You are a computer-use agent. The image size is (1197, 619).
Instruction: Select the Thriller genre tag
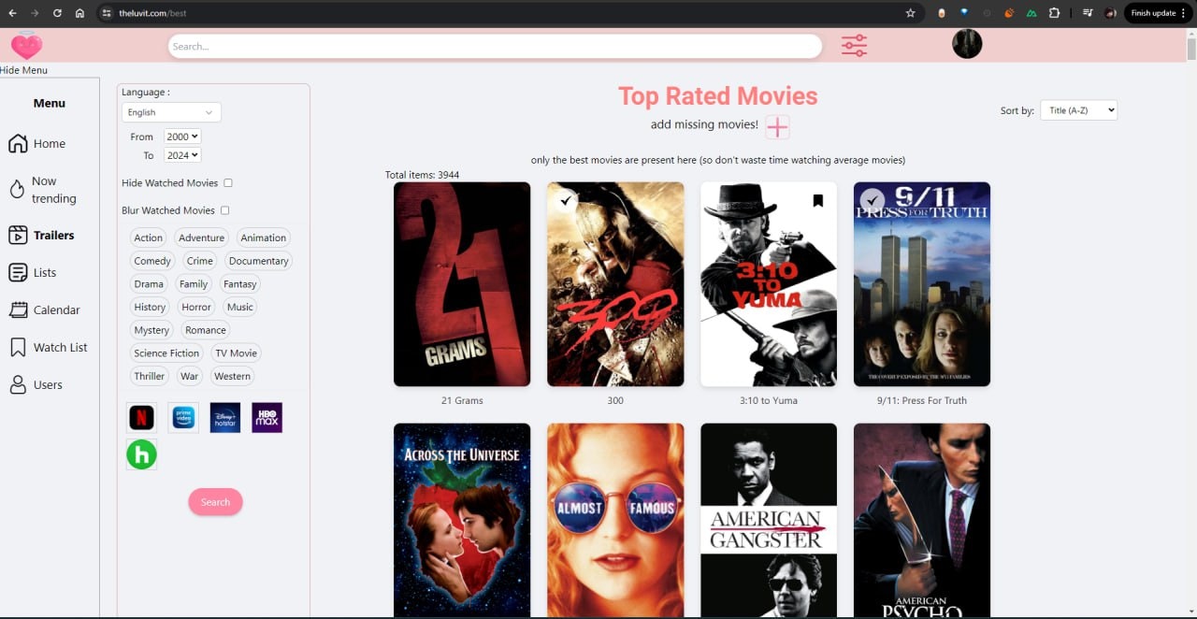[x=150, y=376]
